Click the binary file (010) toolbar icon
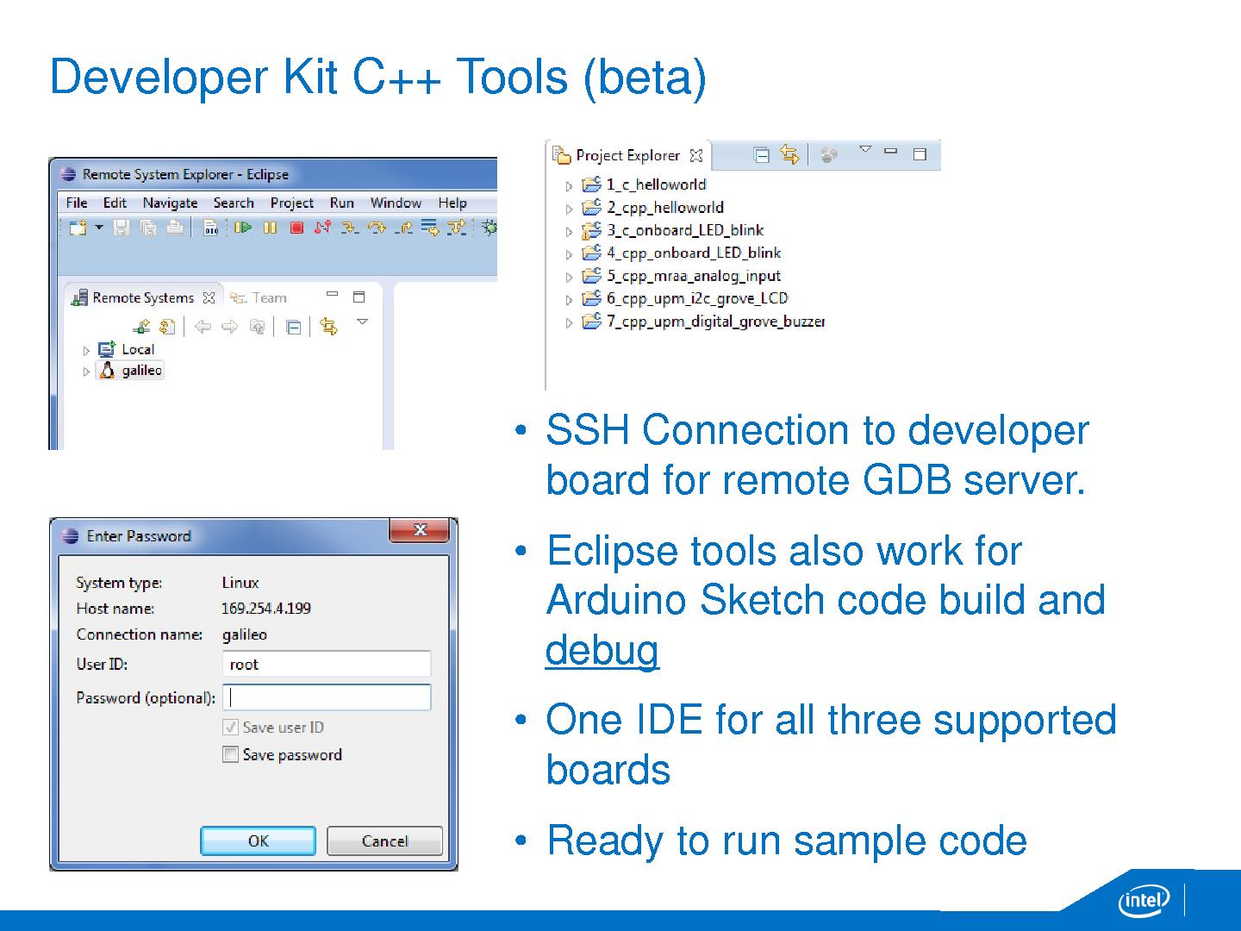The image size is (1241, 931). (x=210, y=228)
